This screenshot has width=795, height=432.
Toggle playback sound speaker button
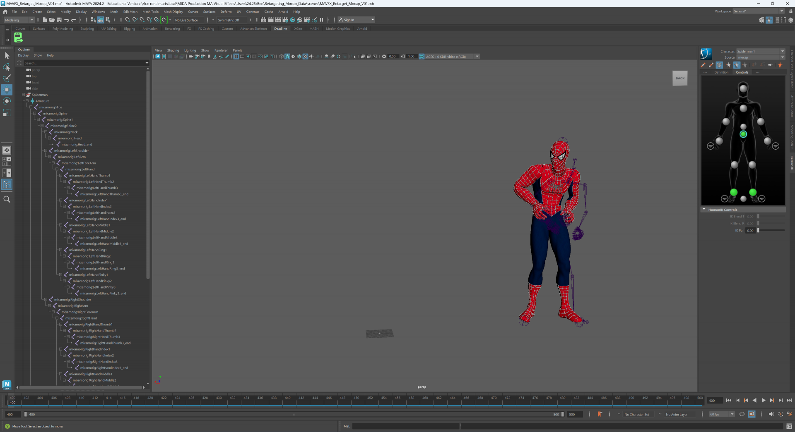pyautogui.click(x=771, y=414)
